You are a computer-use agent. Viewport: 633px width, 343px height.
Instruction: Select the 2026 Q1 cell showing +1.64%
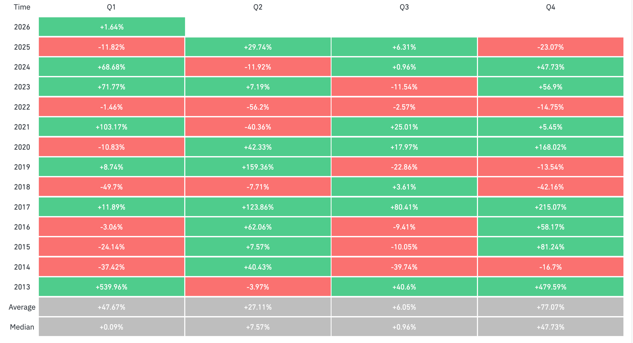click(112, 27)
